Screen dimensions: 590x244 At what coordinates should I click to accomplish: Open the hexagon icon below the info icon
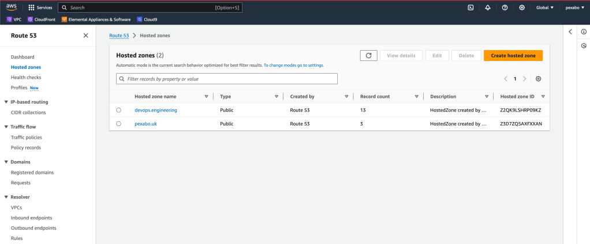pyautogui.click(x=584, y=45)
